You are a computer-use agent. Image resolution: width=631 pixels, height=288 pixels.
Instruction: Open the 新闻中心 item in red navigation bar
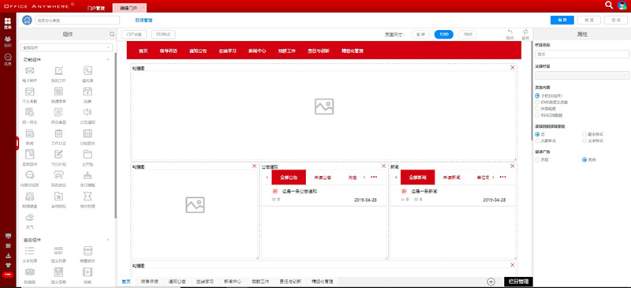(257, 51)
